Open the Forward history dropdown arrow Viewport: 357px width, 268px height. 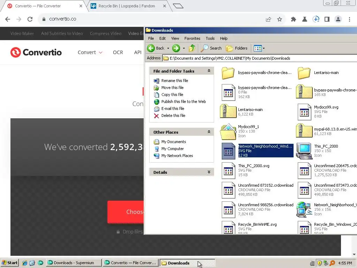coord(184,48)
